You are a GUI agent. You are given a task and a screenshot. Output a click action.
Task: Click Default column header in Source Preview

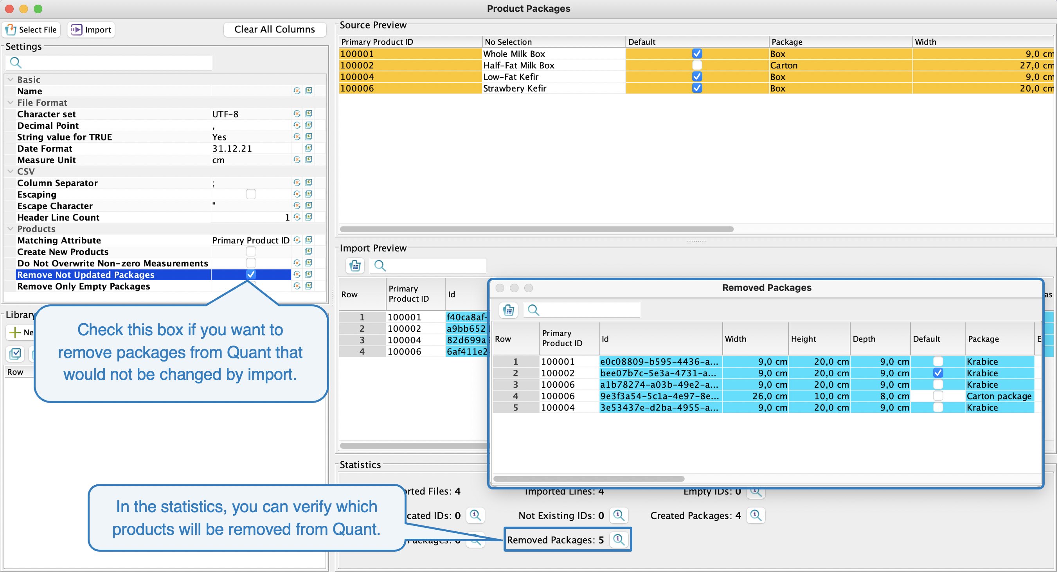pos(697,42)
